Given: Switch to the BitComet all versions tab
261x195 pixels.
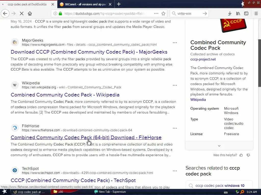Looking at the screenshot, I should coord(86,4).
